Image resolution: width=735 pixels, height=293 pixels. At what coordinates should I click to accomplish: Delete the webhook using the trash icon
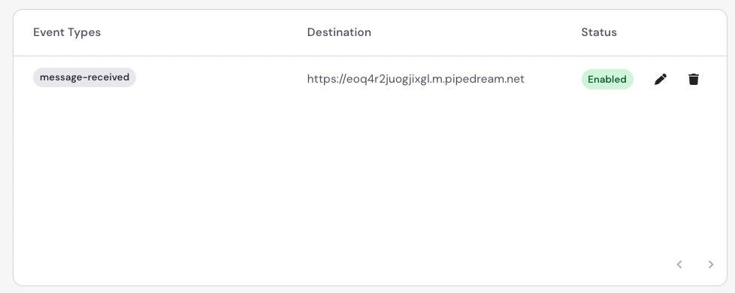point(693,79)
